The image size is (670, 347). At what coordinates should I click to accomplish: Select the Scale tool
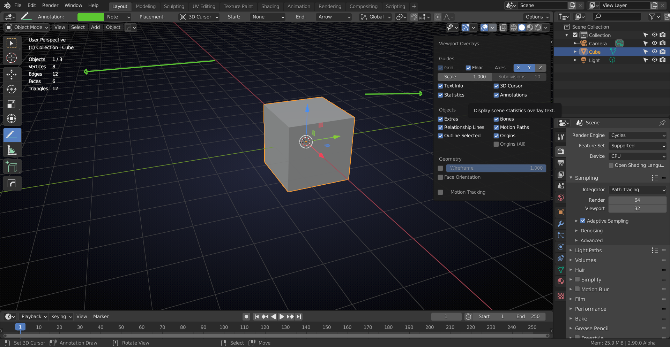[12, 104]
